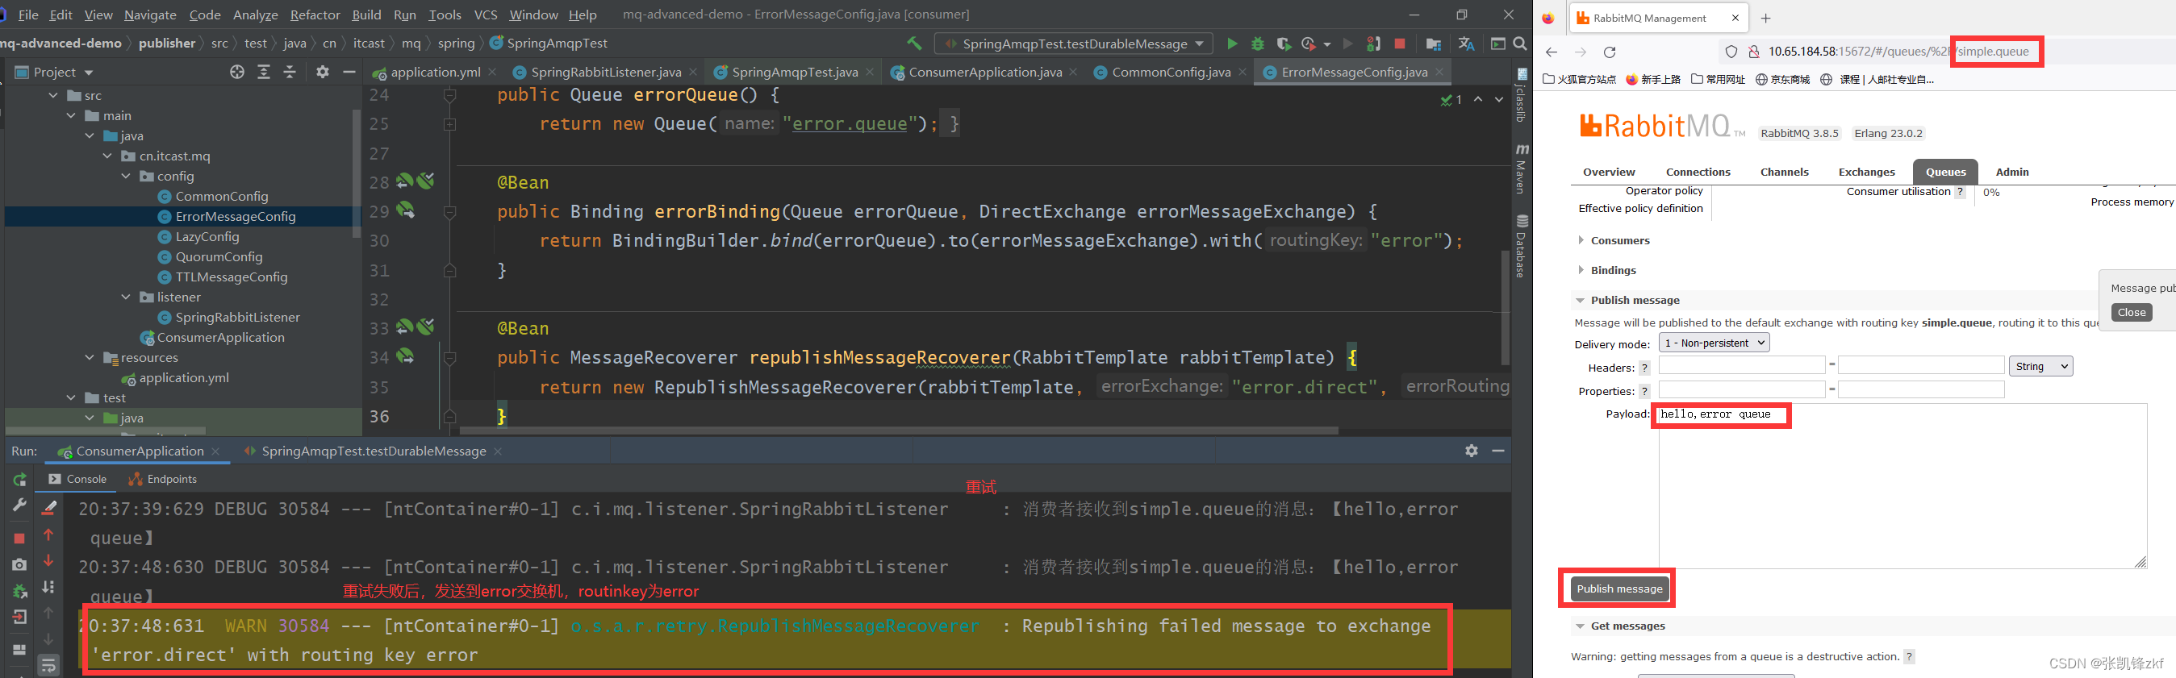
Task: Collapse all nodes in the Project panel
Action: click(290, 73)
